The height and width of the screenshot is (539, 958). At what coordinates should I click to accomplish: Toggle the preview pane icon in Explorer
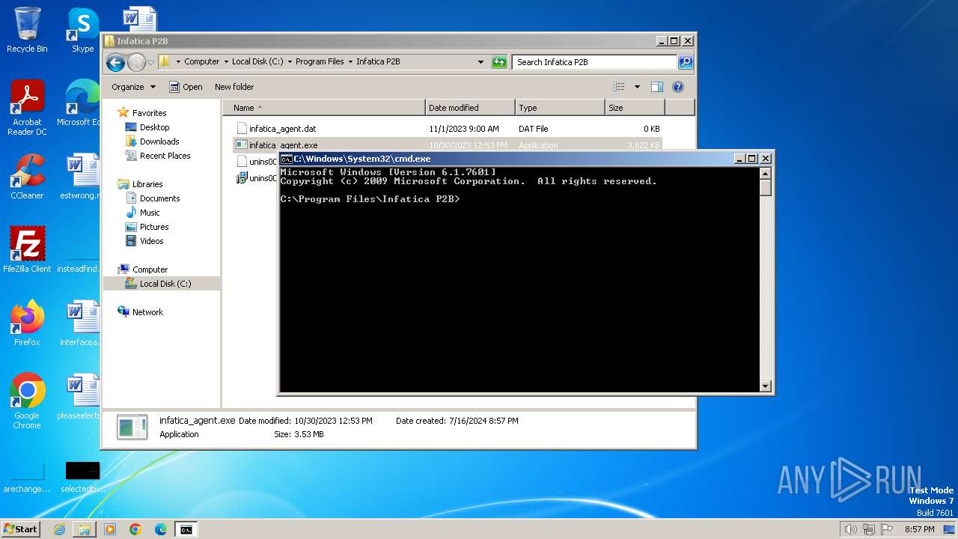point(657,87)
